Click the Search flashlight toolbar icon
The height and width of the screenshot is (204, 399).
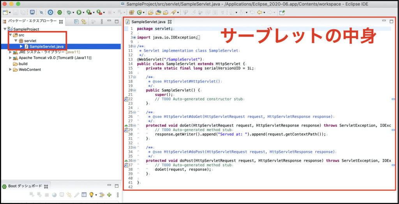click(173, 12)
